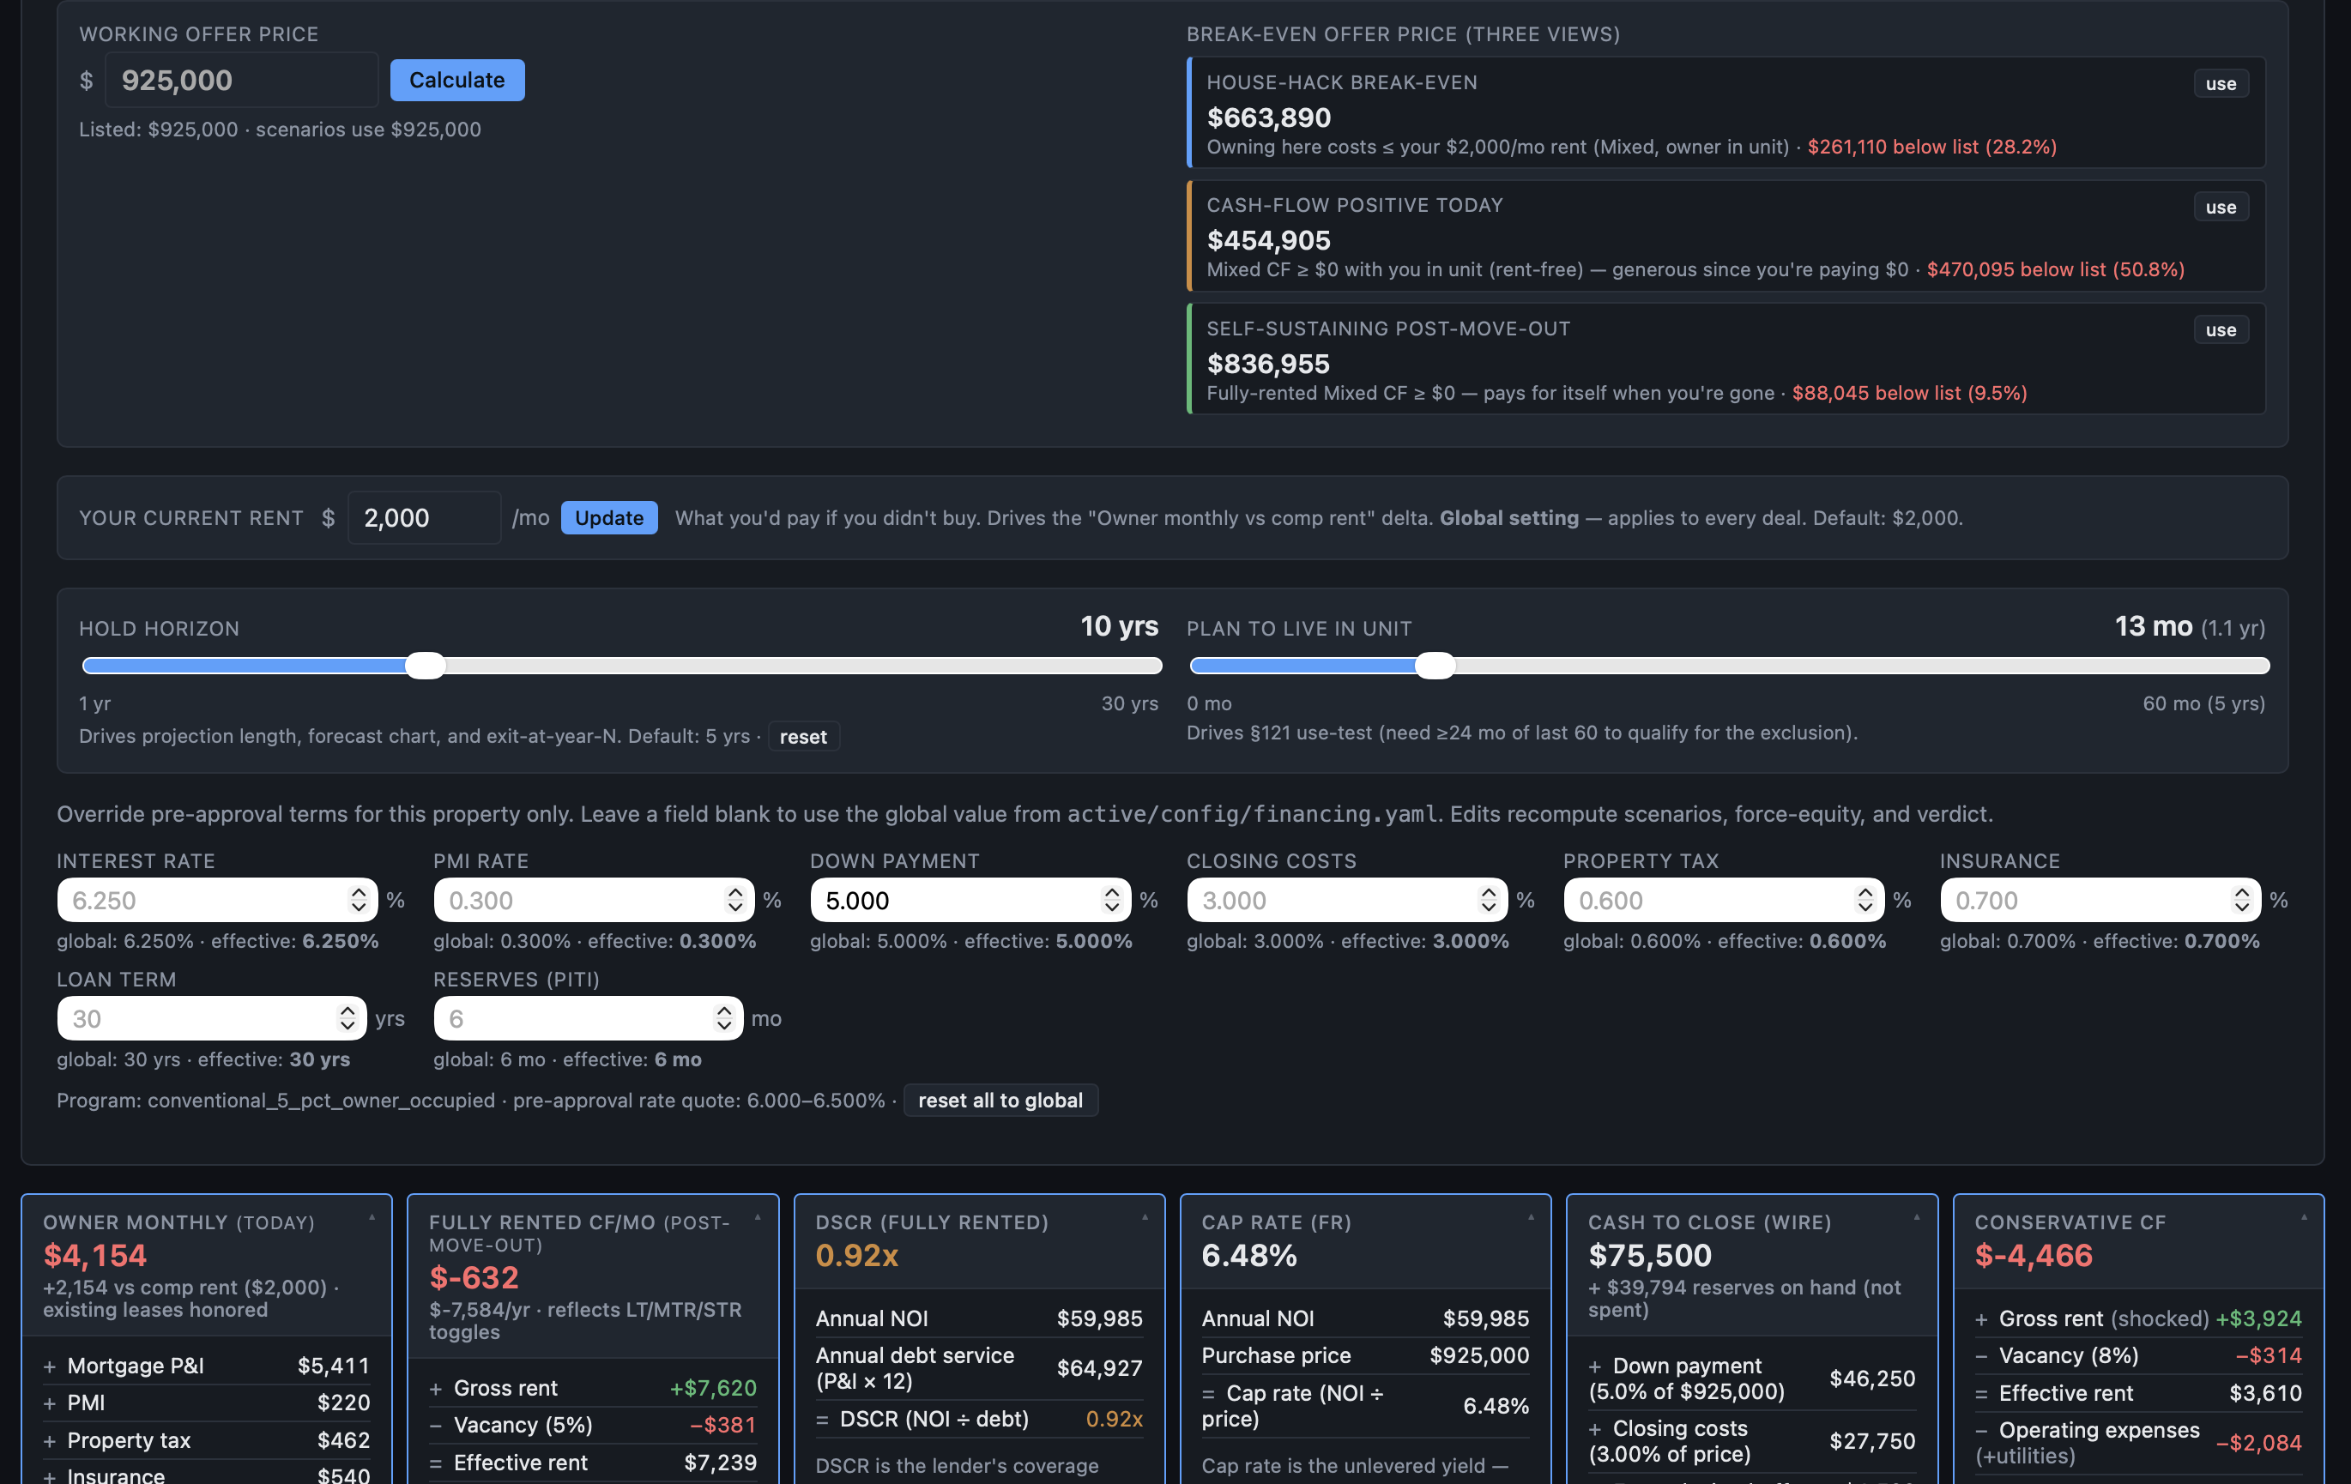Click the Closing Costs stepper arrows
The image size is (2351, 1484).
coord(1488,900)
